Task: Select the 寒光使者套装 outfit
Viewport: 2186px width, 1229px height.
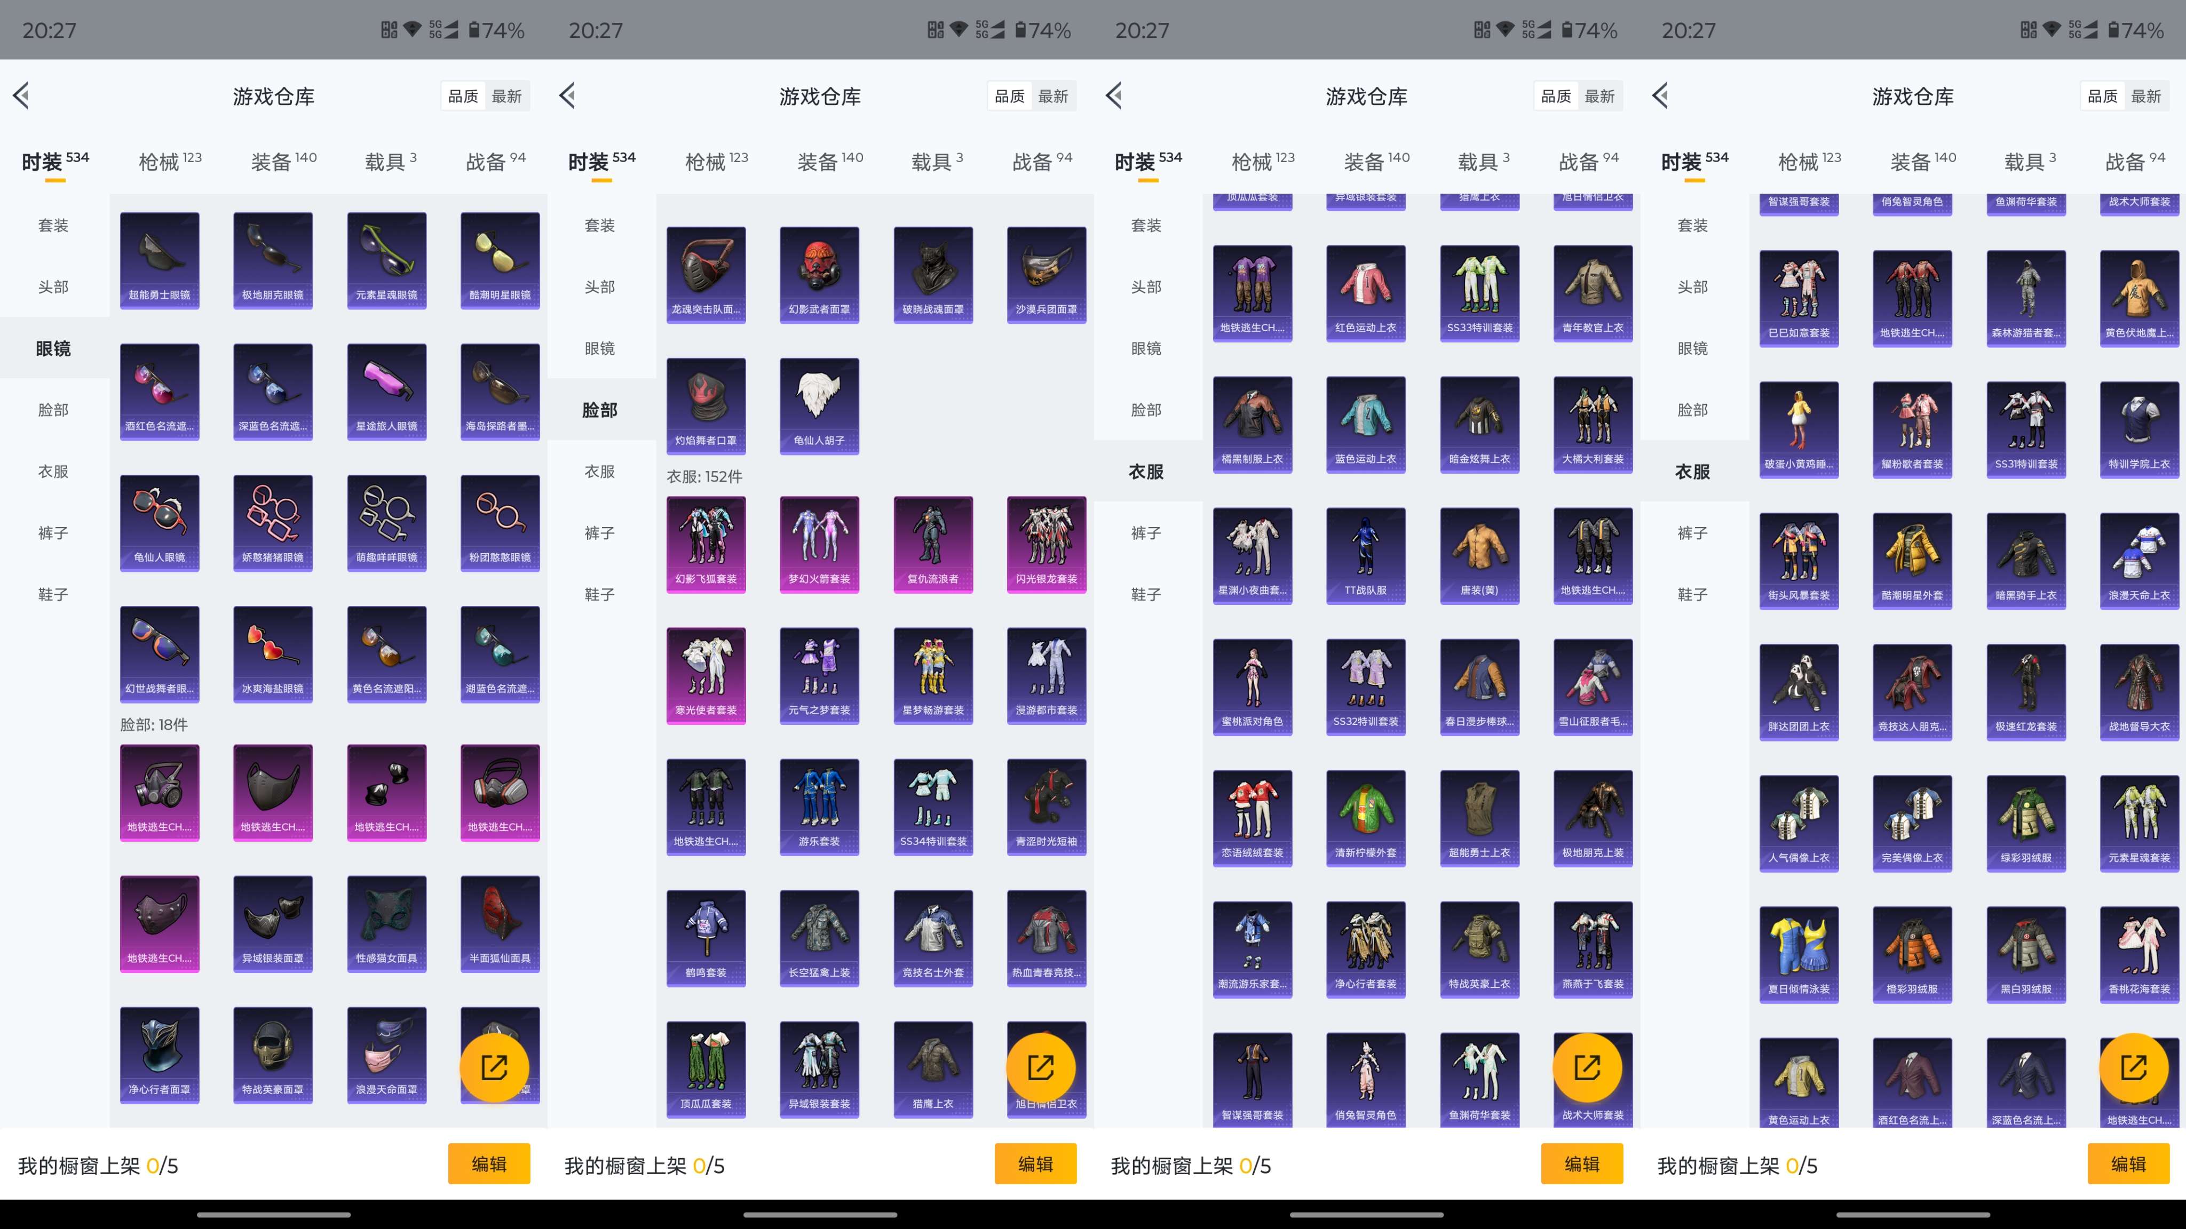Action: [x=706, y=675]
